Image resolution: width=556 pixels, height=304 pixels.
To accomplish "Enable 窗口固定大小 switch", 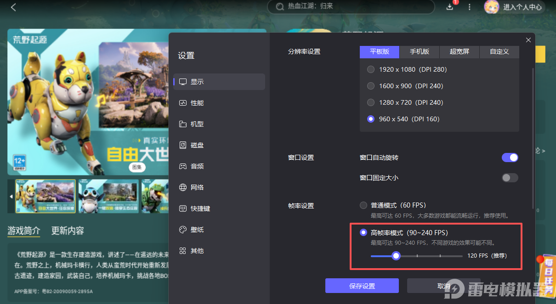I will tap(510, 178).
